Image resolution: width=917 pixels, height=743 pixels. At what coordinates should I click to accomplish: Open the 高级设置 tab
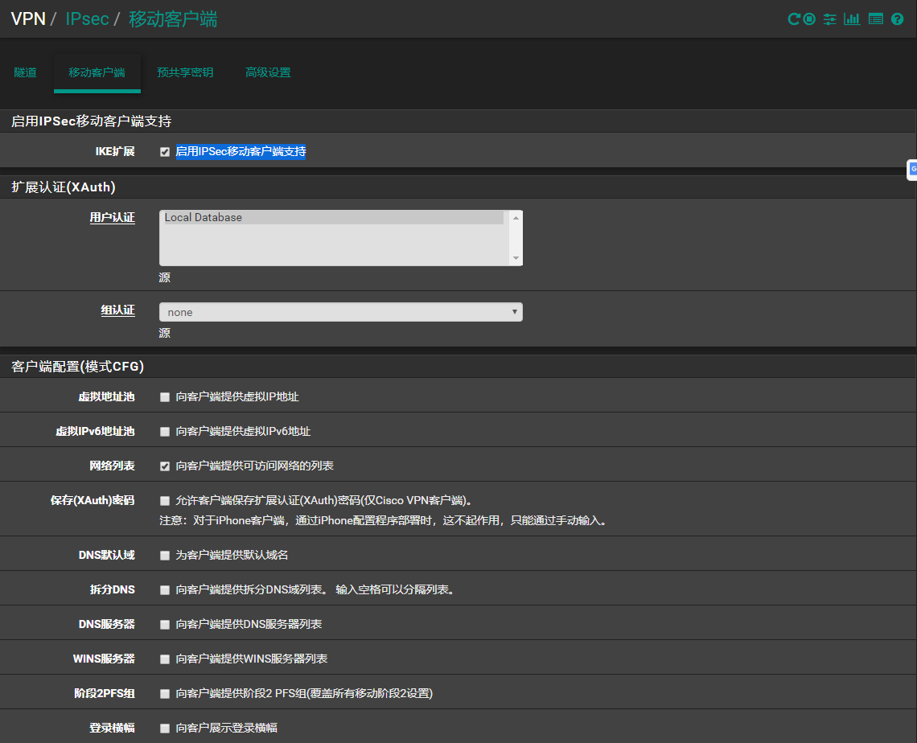(268, 72)
